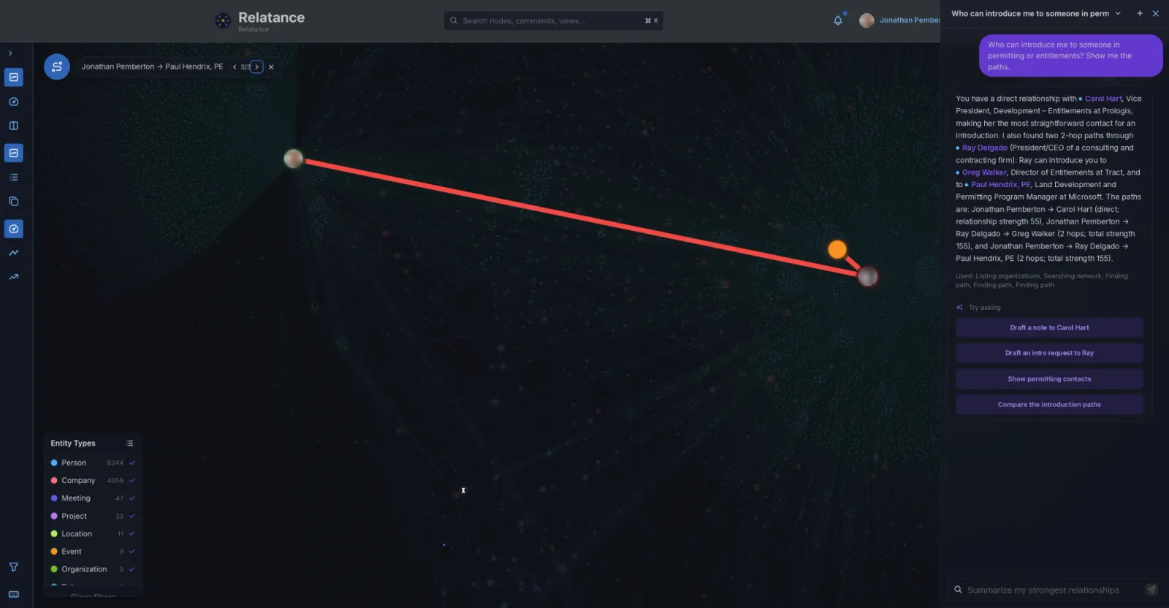This screenshot has width=1169, height=608.
Task: Open the notifications bell
Action: click(x=838, y=20)
